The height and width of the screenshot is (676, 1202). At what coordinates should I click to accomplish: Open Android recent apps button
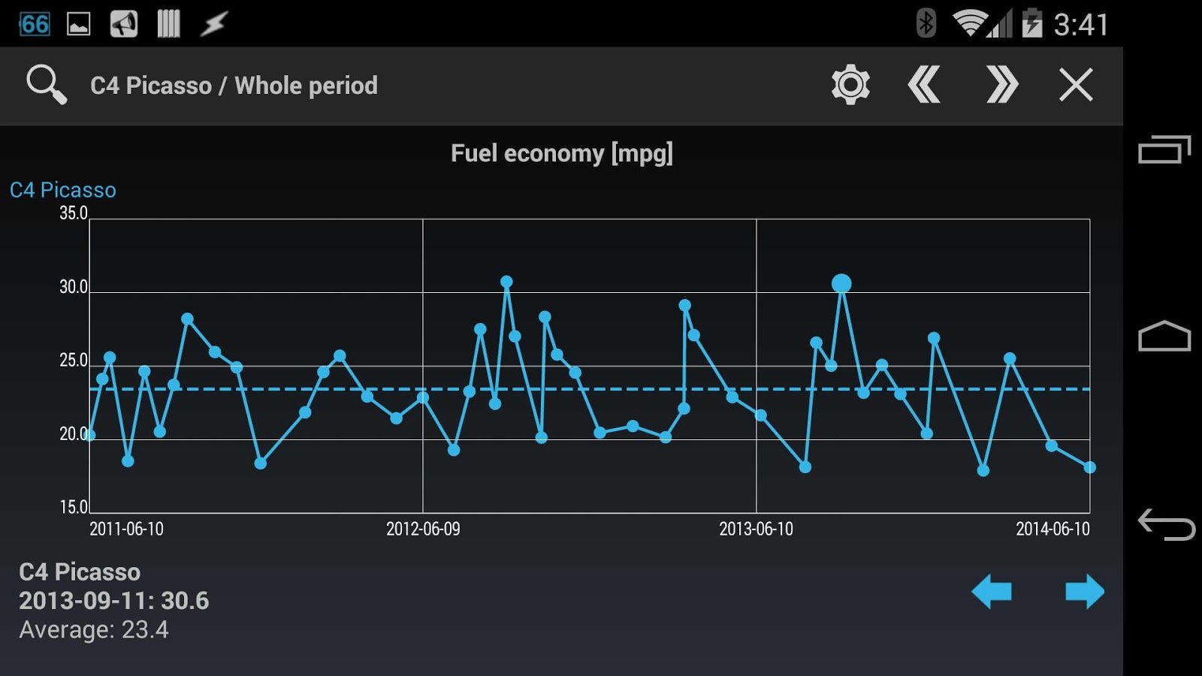1164,149
